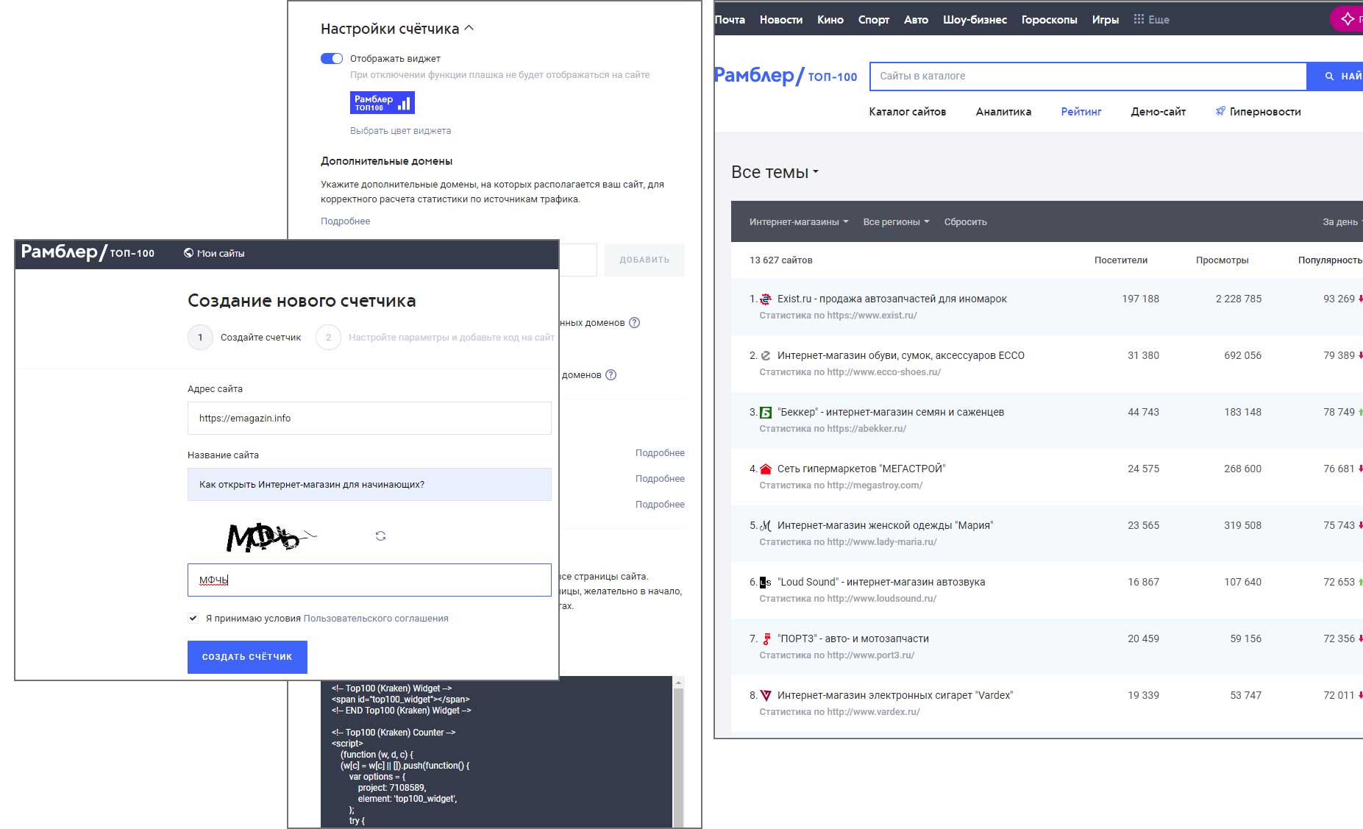Viewport: 1363px width, 829px height.
Task: Refresh the captcha image
Action: click(380, 536)
